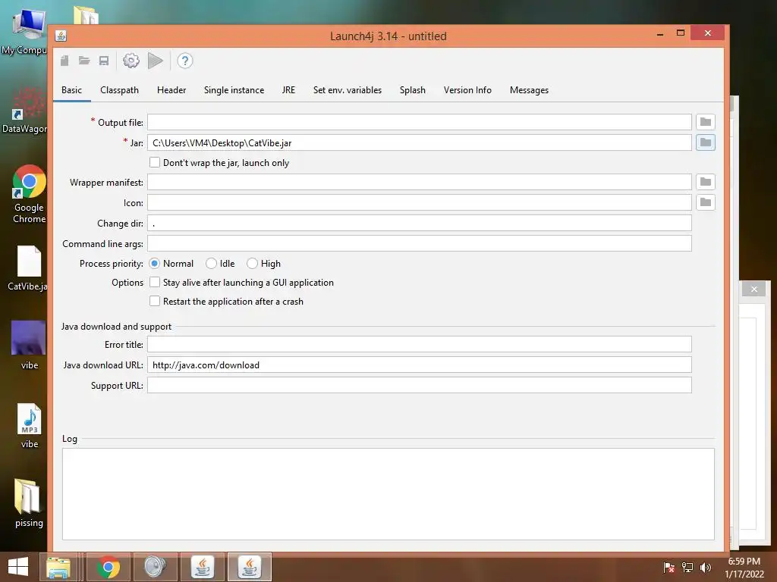Viewport: 777px width, 582px height.
Task: Create a new configuration via toolbar icon
Action: point(64,61)
